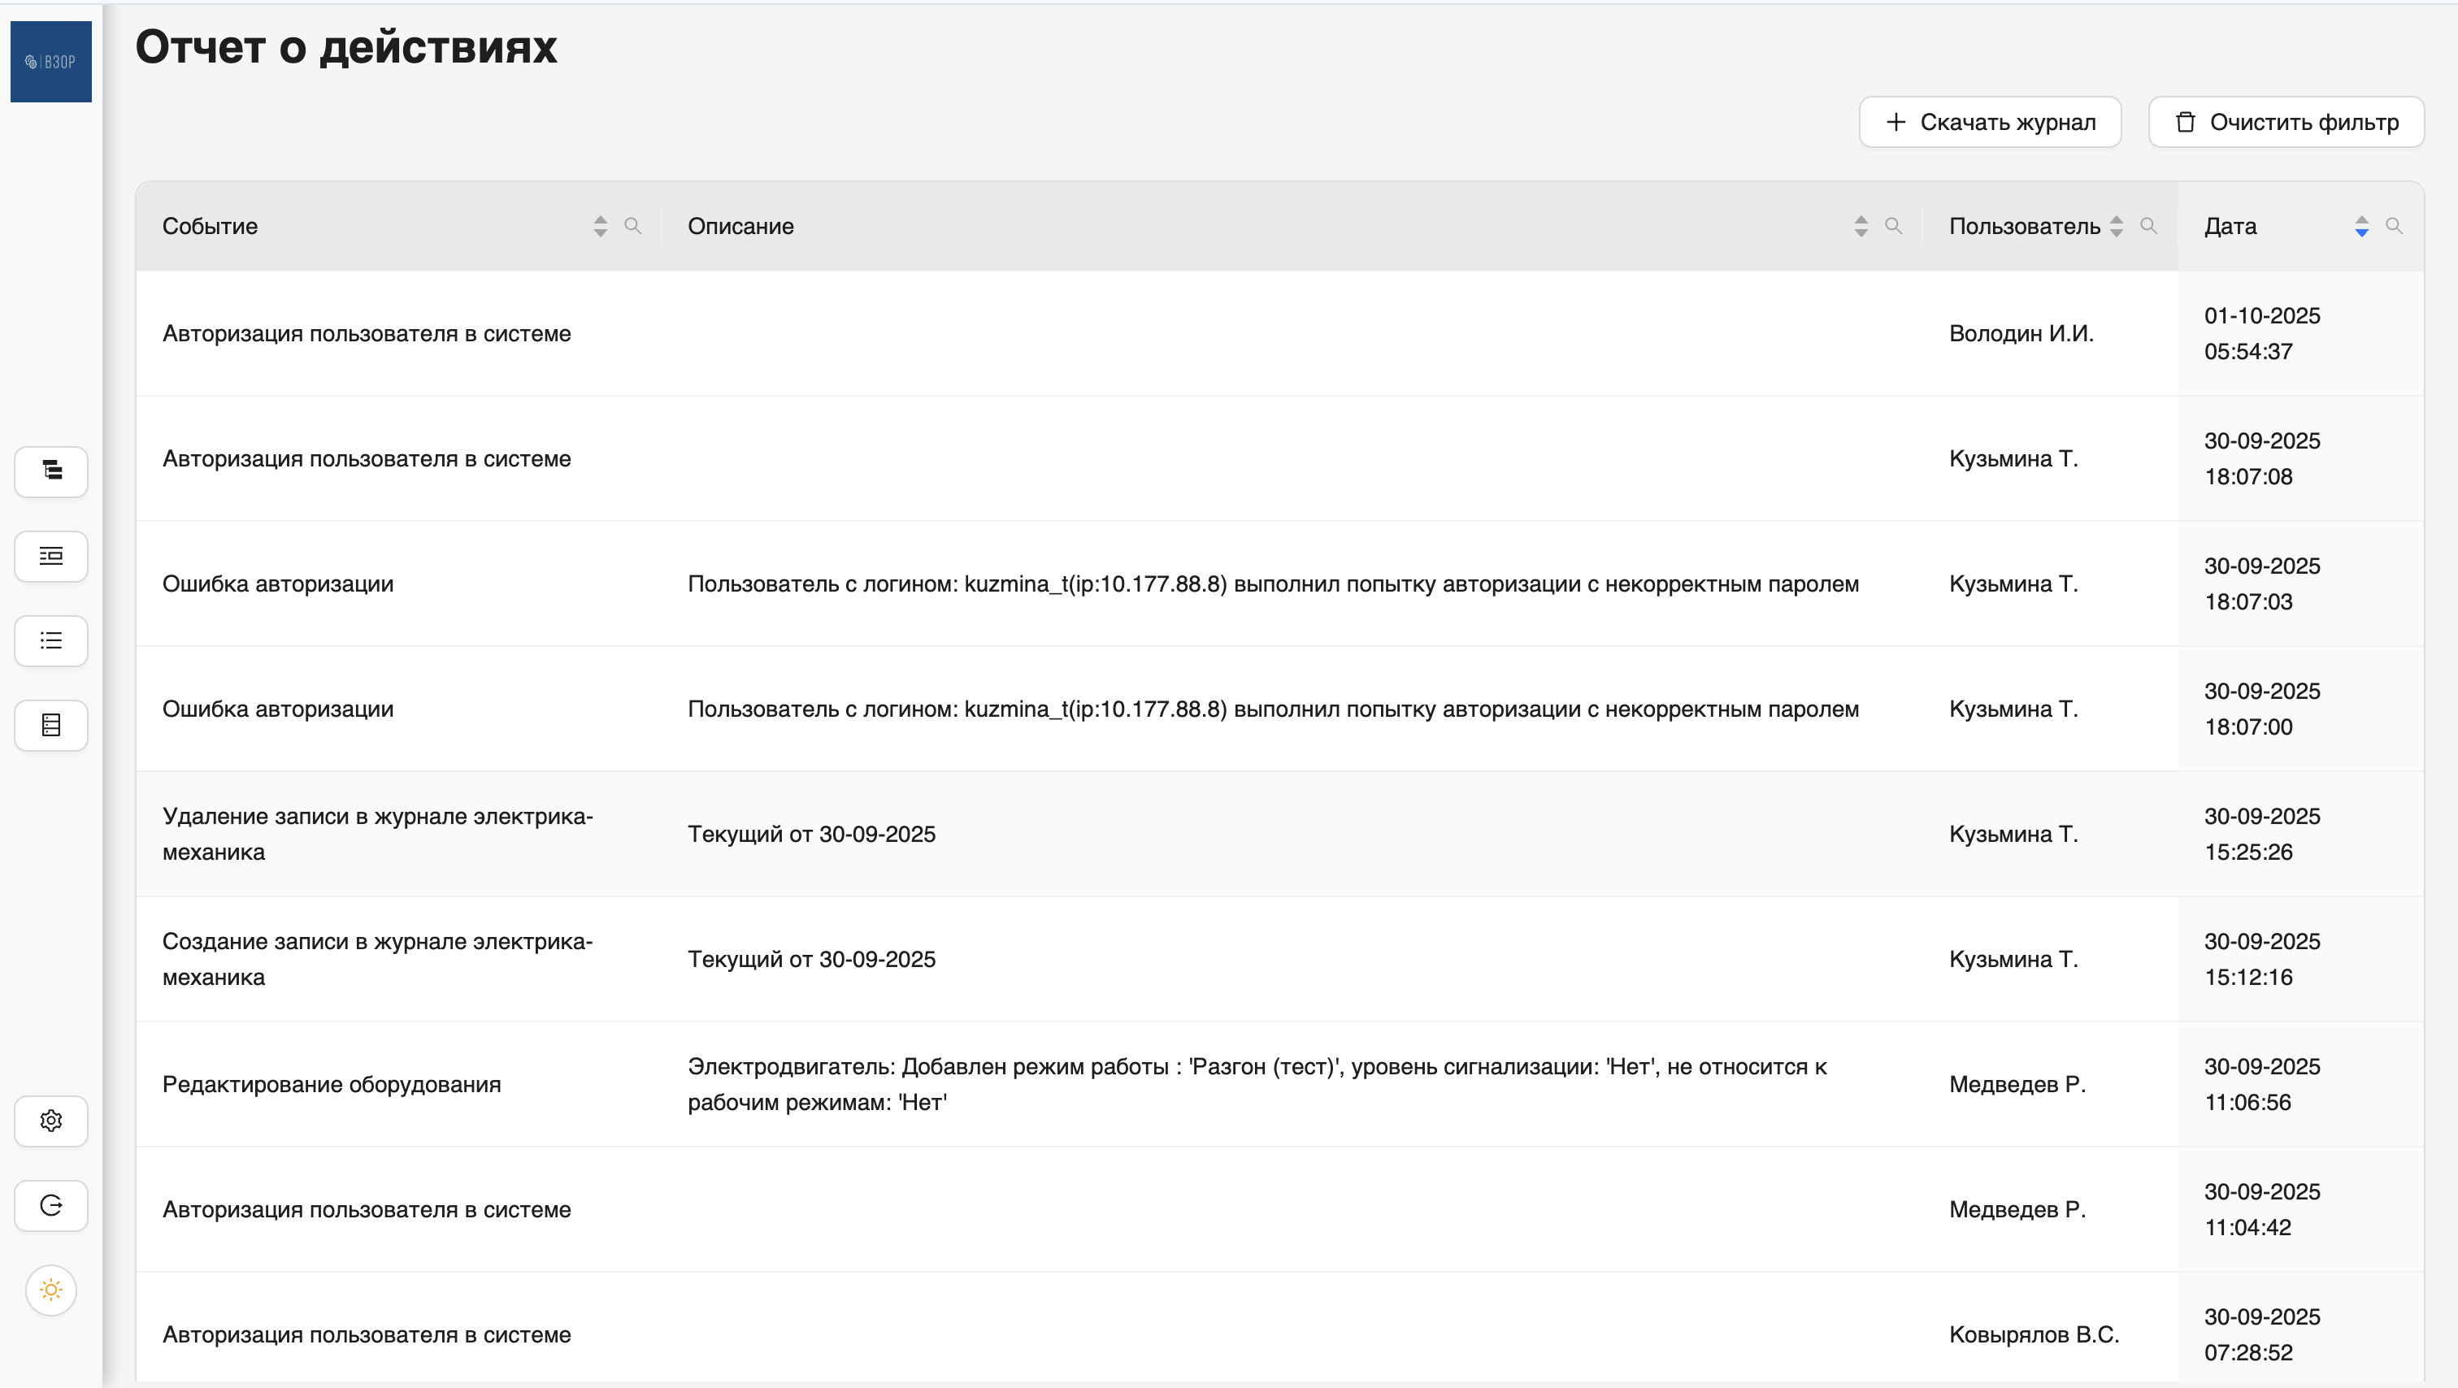Click the Очистить фильтр button
2458x1388 pixels.
coord(2286,122)
